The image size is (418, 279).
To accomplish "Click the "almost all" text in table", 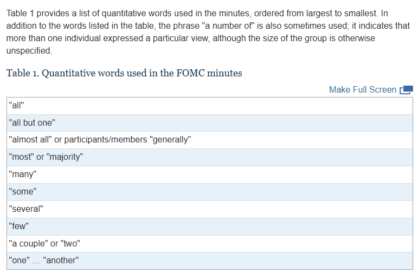I will click(x=30, y=140).
